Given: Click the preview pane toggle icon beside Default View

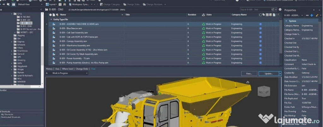Looking at the screenshot, I should coord(13,4).
